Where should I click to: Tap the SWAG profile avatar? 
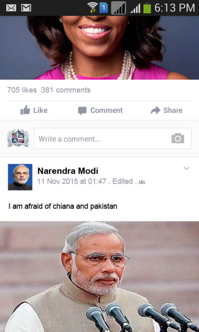(x=18, y=138)
